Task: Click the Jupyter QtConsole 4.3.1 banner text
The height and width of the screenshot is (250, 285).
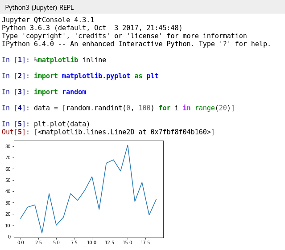Action: pyautogui.click(x=48, y=20)
